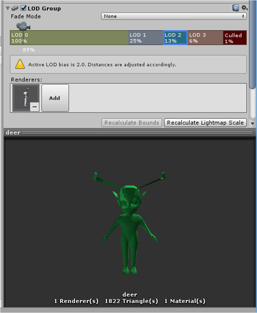Image resolution: width=257 pixels, height=313 pixels.
Task: Select the LOD 2 13% bar
Action: pos(175,38)
